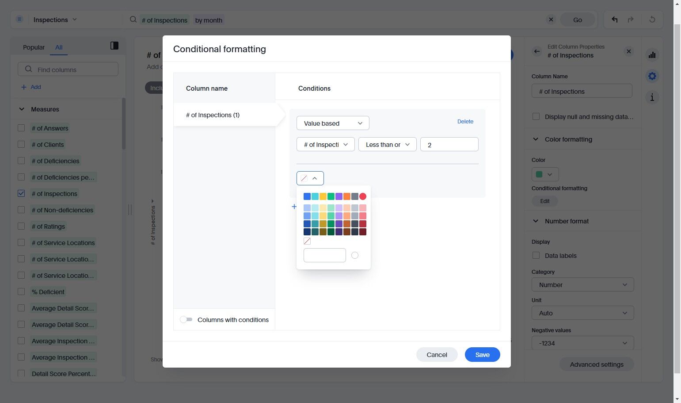Open the chart type icon
This screenshot has height=403, width=681.
click(652, 55)
